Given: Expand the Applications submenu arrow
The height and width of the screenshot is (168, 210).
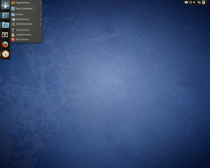Looking at the screenshot, I should [x=41, y=3].
